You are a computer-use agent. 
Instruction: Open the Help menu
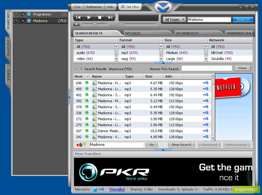pyautogui.click(x=110, y=7)
